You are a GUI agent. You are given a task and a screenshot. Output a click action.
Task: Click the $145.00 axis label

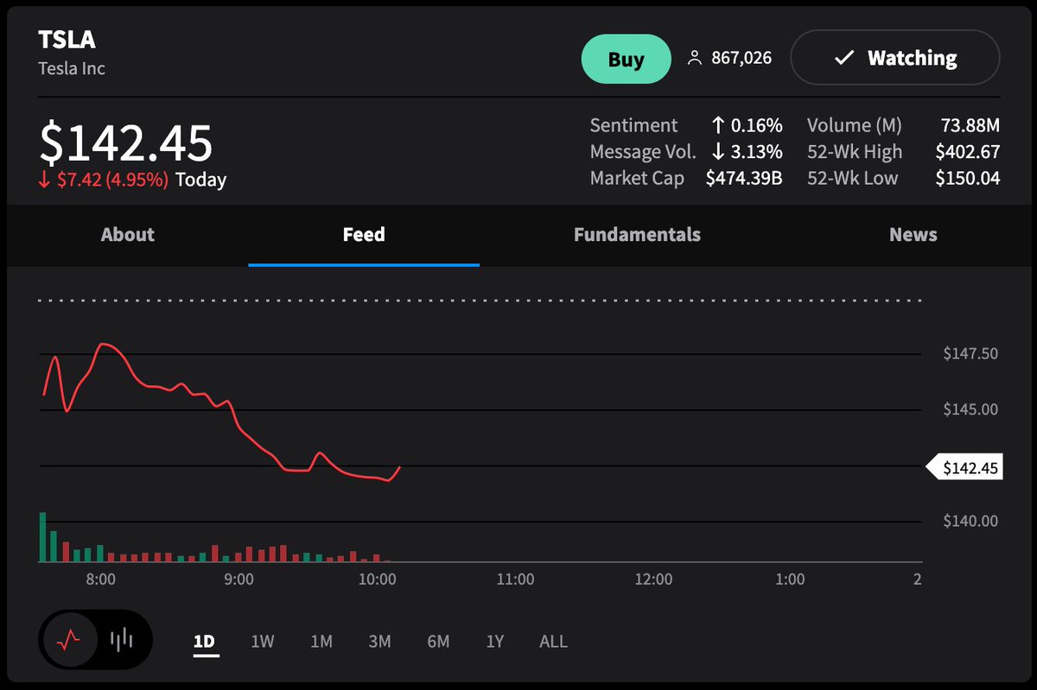970,409
